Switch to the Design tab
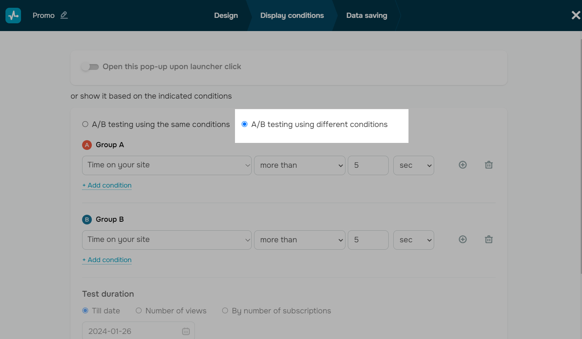 pyautogui.click(x=226, y=16)
